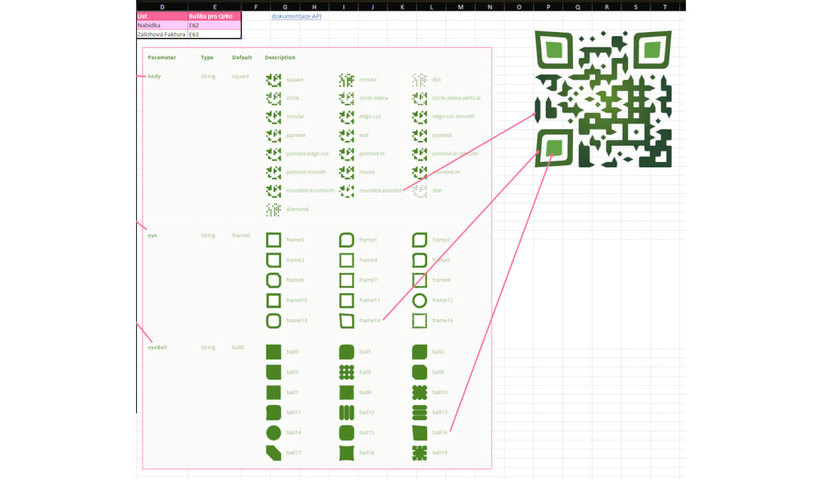Select the generated green QR code image
This screenshot has height=480, width=822.
[602, 99]
